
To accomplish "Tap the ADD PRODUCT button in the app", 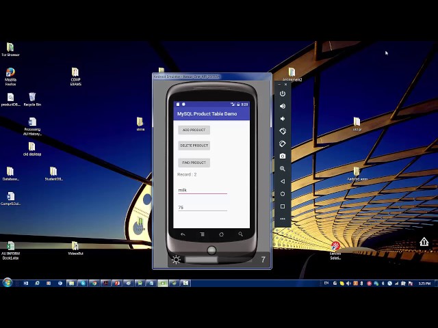I will pos(194,130).
